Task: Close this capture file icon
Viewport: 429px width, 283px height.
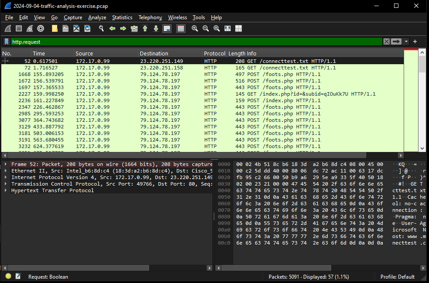Action: [76, 28]
